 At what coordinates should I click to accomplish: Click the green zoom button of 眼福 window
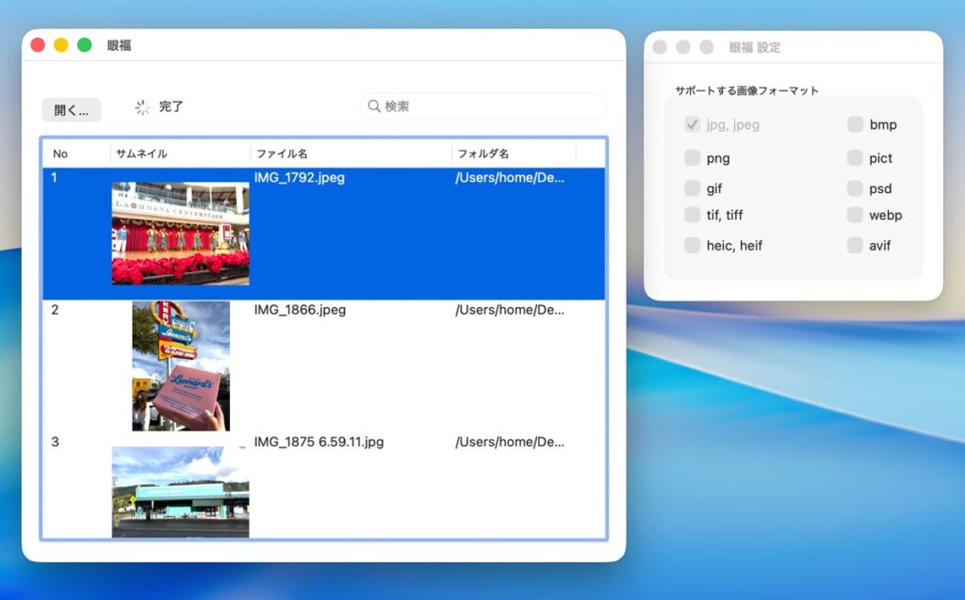(x=84, y=45)
